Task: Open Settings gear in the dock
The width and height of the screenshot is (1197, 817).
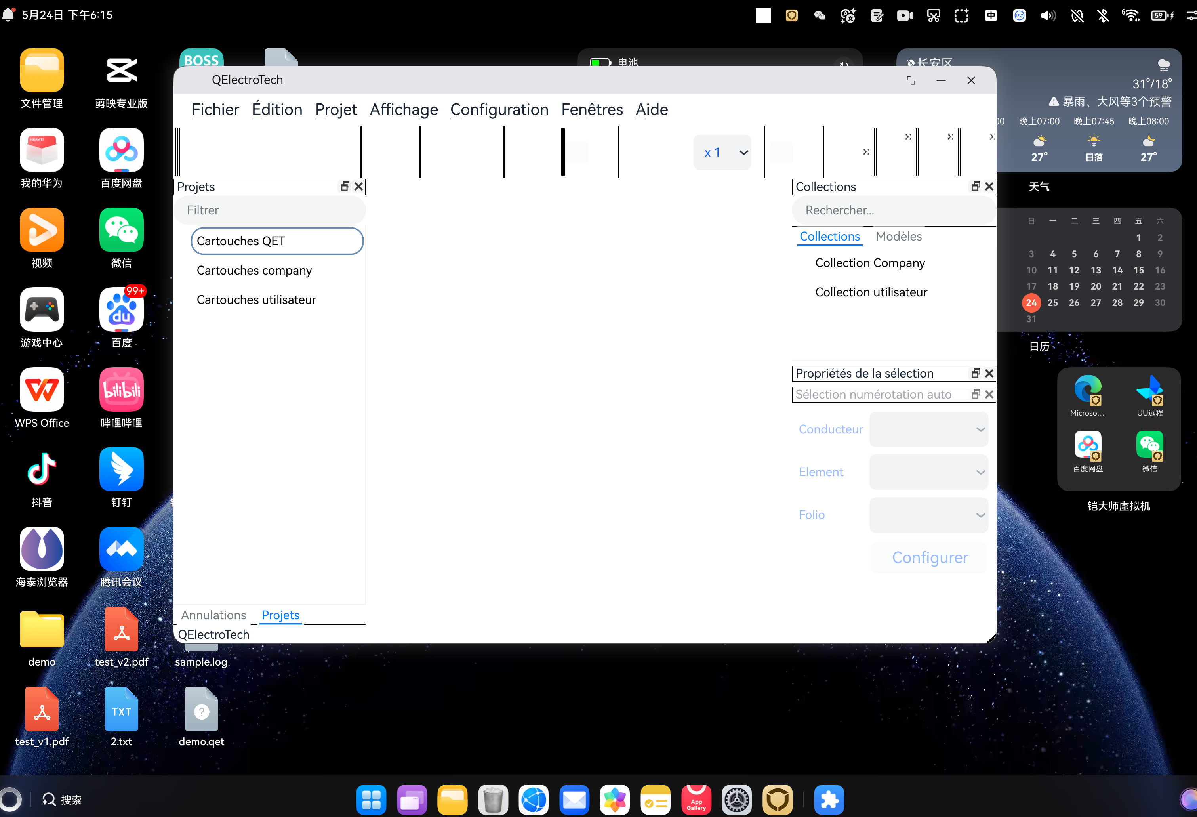Action: pos(736,800)
